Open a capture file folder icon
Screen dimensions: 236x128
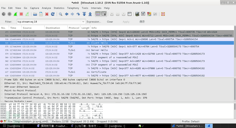35,14
